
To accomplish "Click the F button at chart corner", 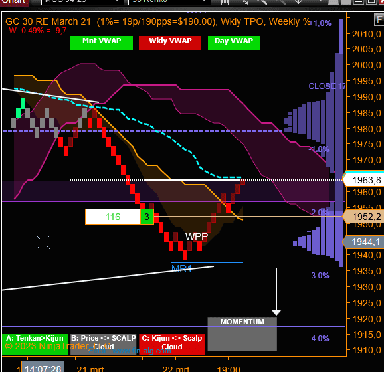I will [x=379, y=19].
